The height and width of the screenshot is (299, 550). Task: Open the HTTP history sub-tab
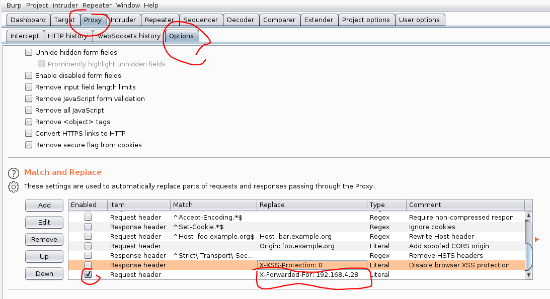point(68,36)
